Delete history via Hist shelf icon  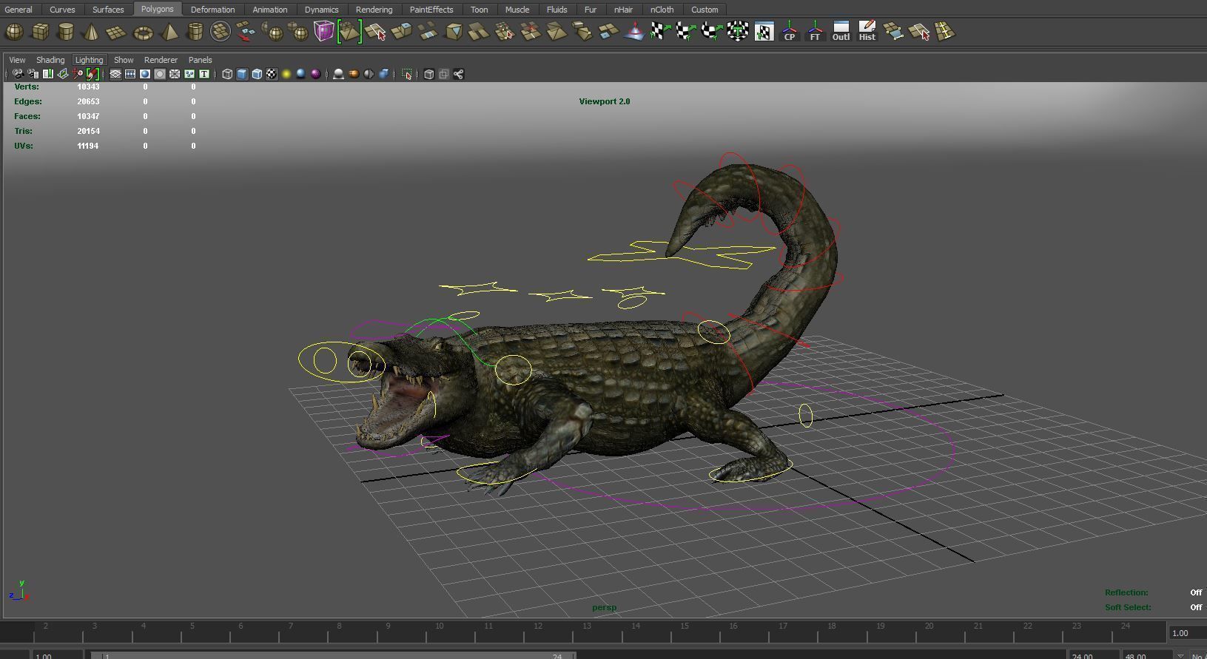(x=867, y=32)
